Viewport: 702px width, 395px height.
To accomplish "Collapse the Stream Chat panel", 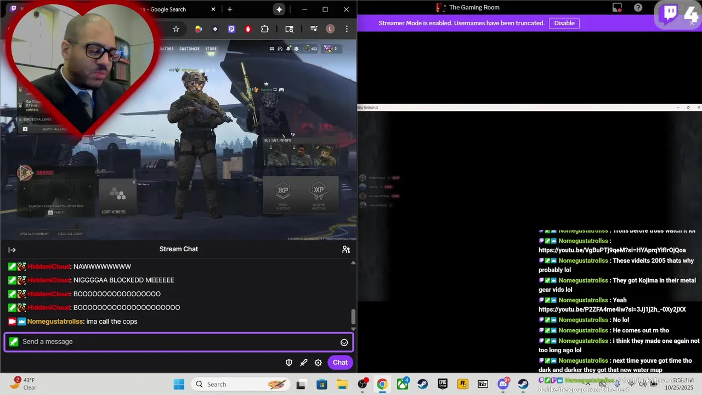I will [x=12, y=250].
